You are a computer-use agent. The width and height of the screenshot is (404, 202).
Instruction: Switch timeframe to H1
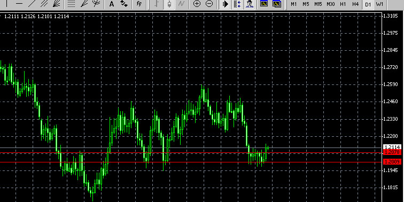(343, 4)
